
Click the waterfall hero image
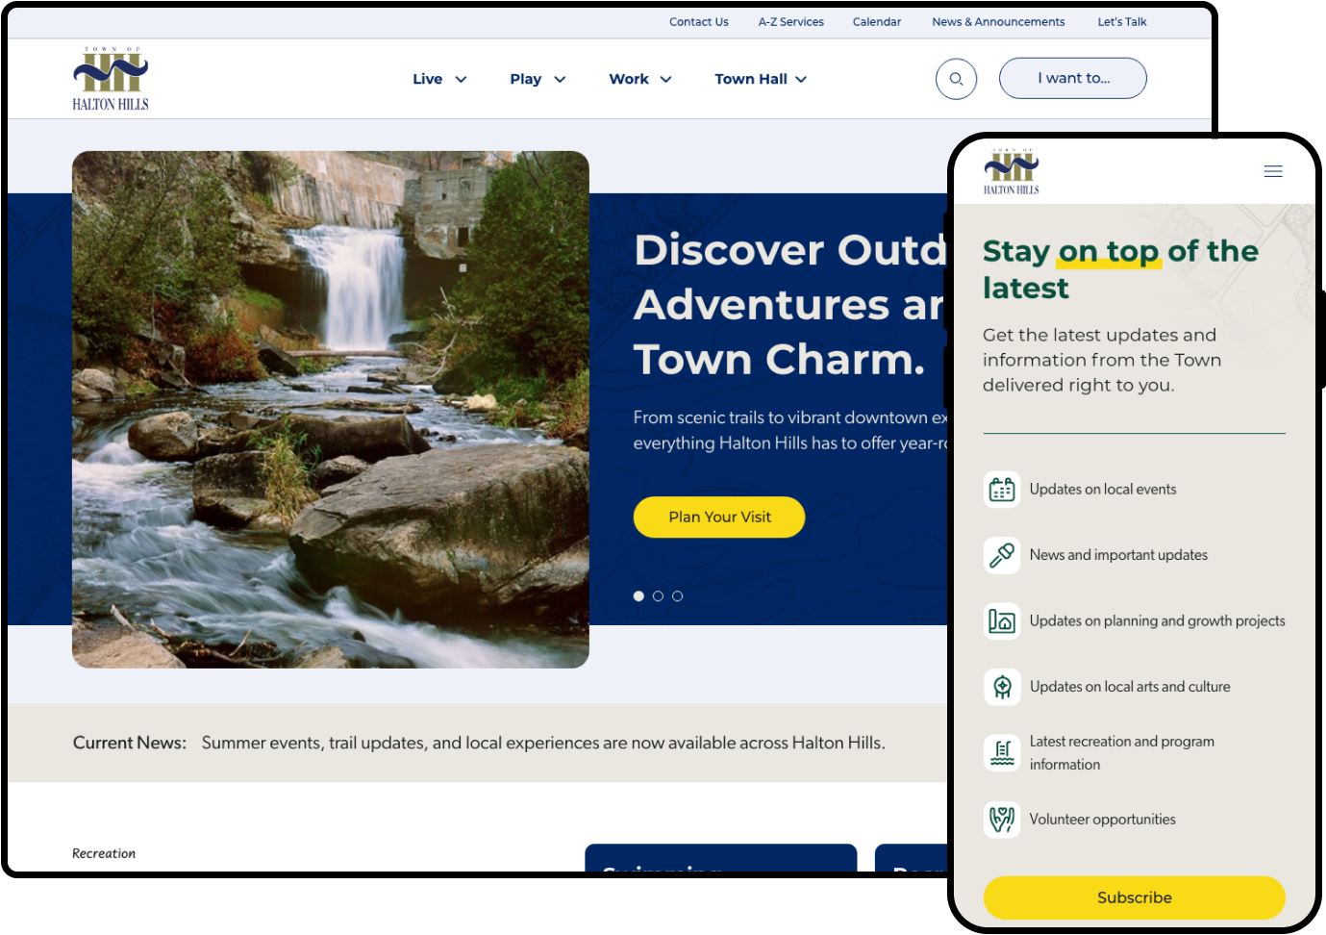(331, 410)
